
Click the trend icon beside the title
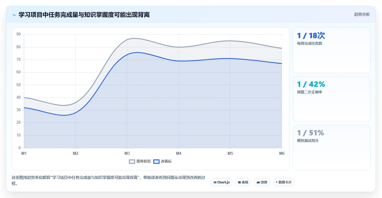(x=14, y=15)
